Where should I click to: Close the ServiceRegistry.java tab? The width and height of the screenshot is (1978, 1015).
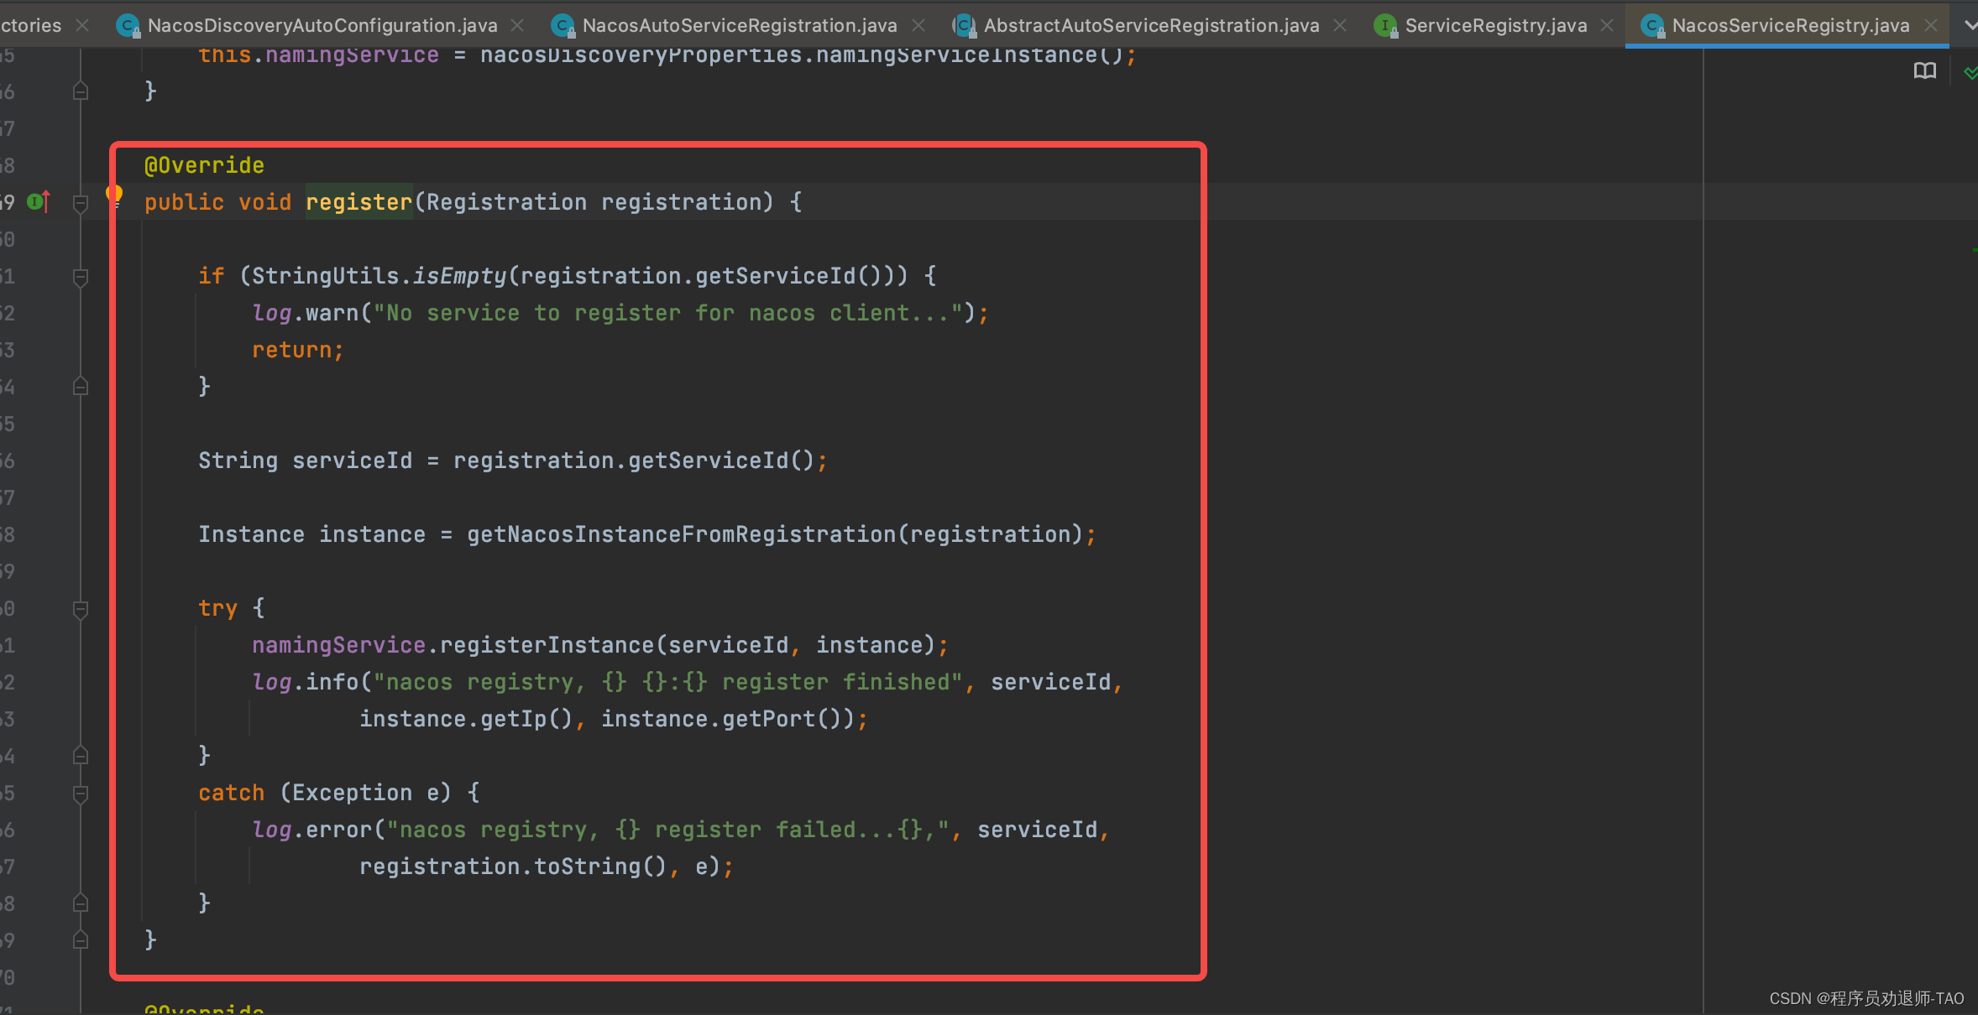pos(1607,26)
